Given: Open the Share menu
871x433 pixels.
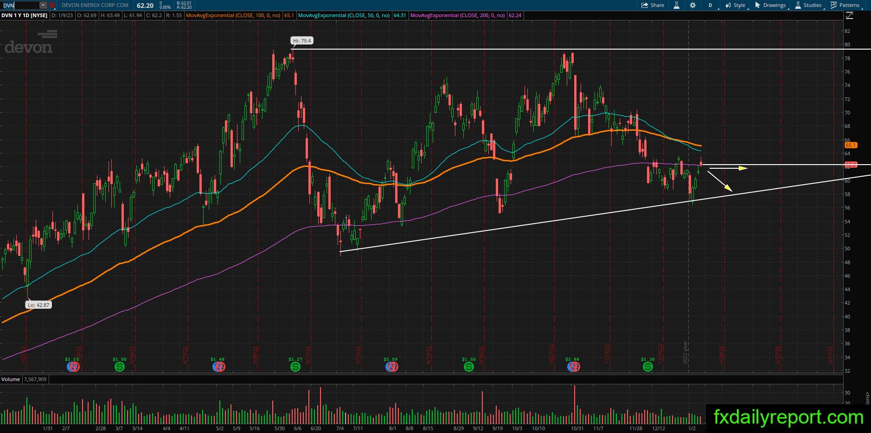Looking at the screenshot, I should tap(653, 5).
